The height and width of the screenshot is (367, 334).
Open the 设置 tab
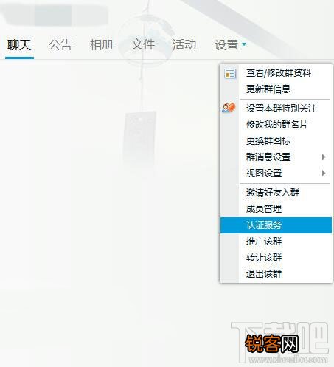pos(226,45)
